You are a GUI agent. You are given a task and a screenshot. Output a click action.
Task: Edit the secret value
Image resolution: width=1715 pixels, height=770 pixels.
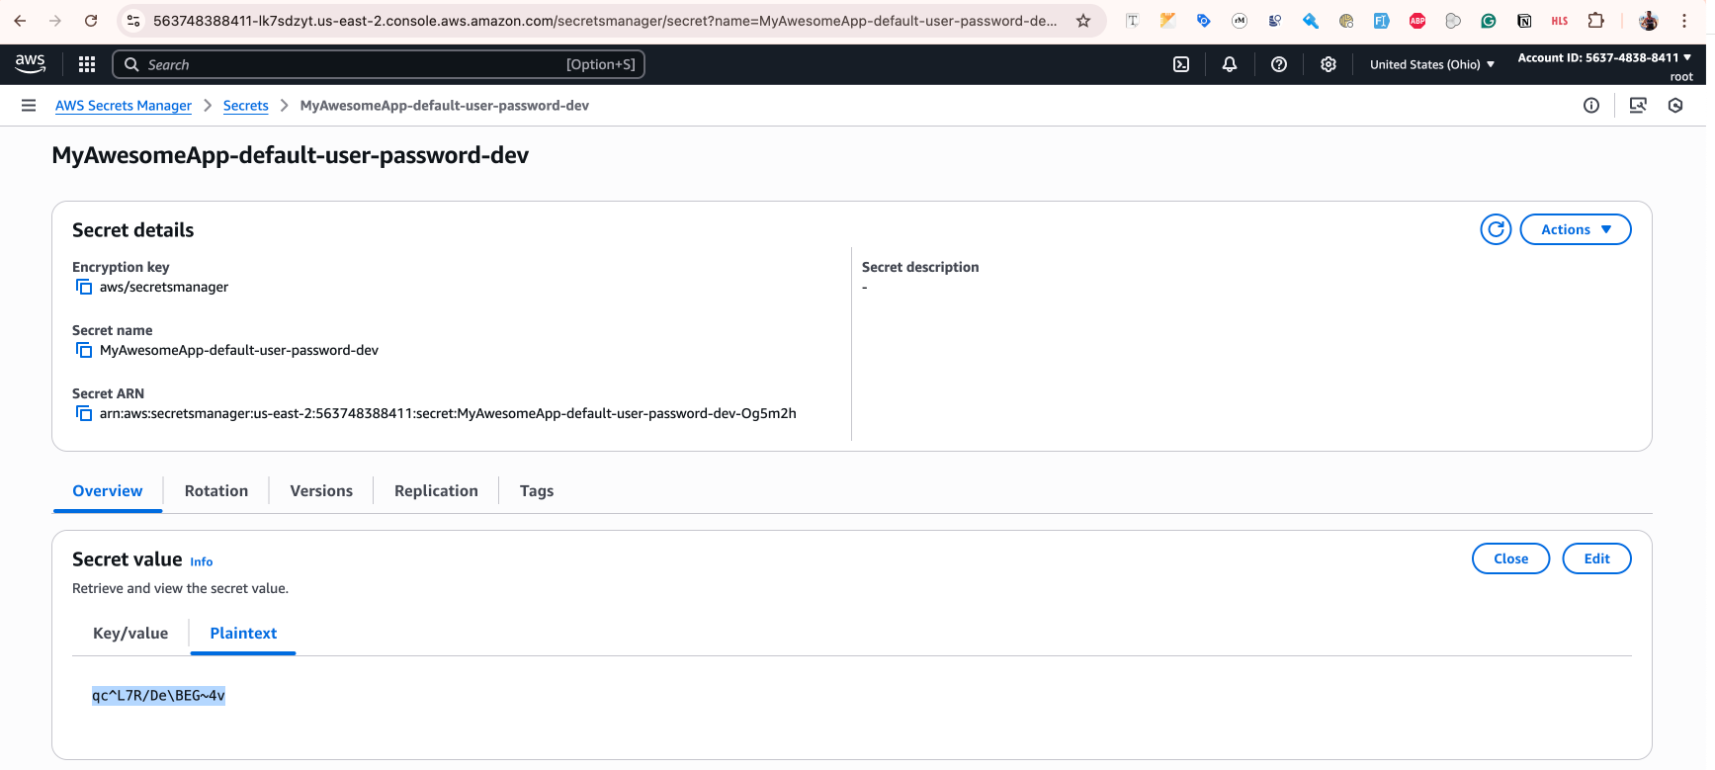[1596, 558]
